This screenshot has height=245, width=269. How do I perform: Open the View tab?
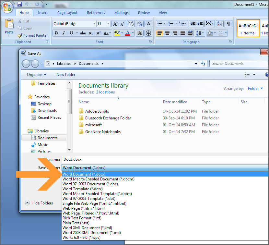(163, 13)
